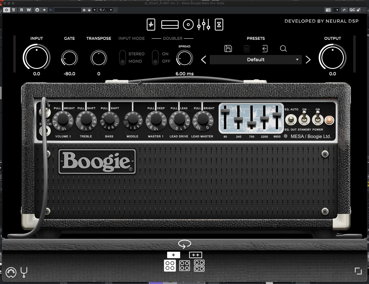Toggle the STEREO/MONO input mode switch

coord(122,58)
